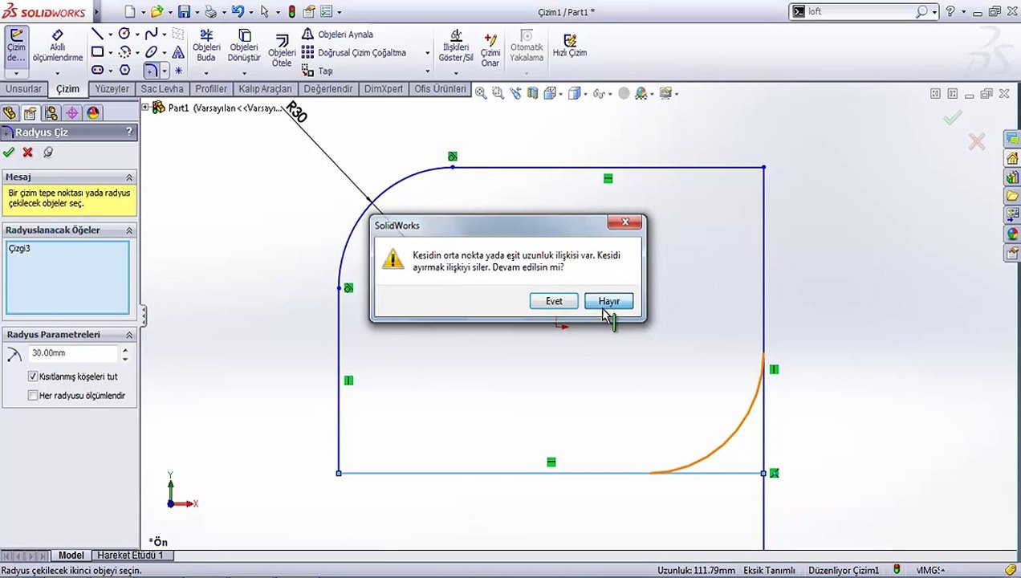Accept radius with green check in panel
This screenshot has width=1021, height=578.
[x=9, y=152]
